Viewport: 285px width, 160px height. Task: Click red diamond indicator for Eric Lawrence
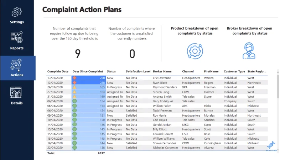click(74, 78)
